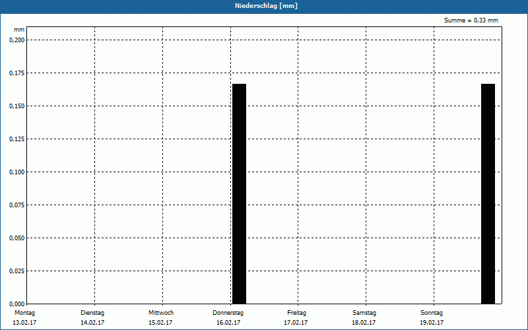Click the Donnerstag precipitation bar
528x330 pixels.
coord(240,193)
